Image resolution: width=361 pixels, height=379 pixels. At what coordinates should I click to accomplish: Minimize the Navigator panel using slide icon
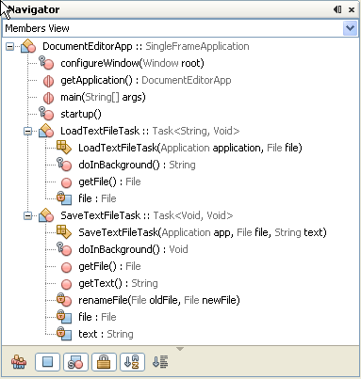click(337, 9)
